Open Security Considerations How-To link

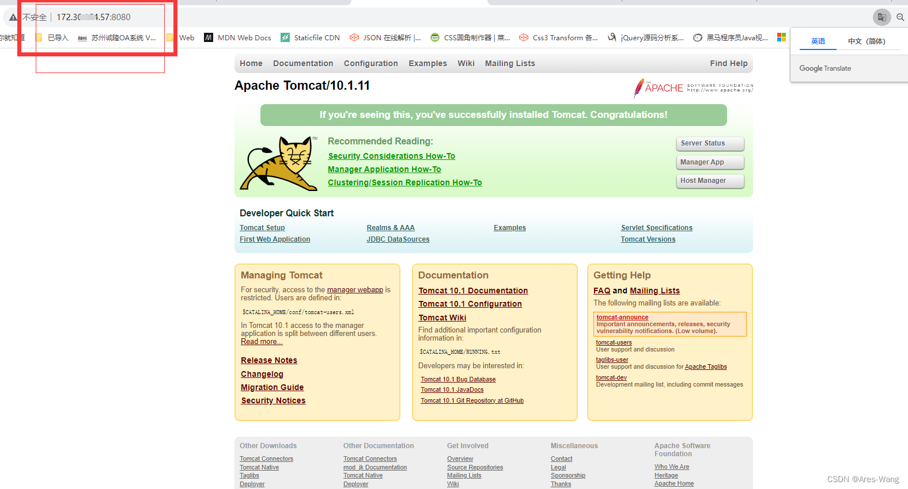[392, 156]
